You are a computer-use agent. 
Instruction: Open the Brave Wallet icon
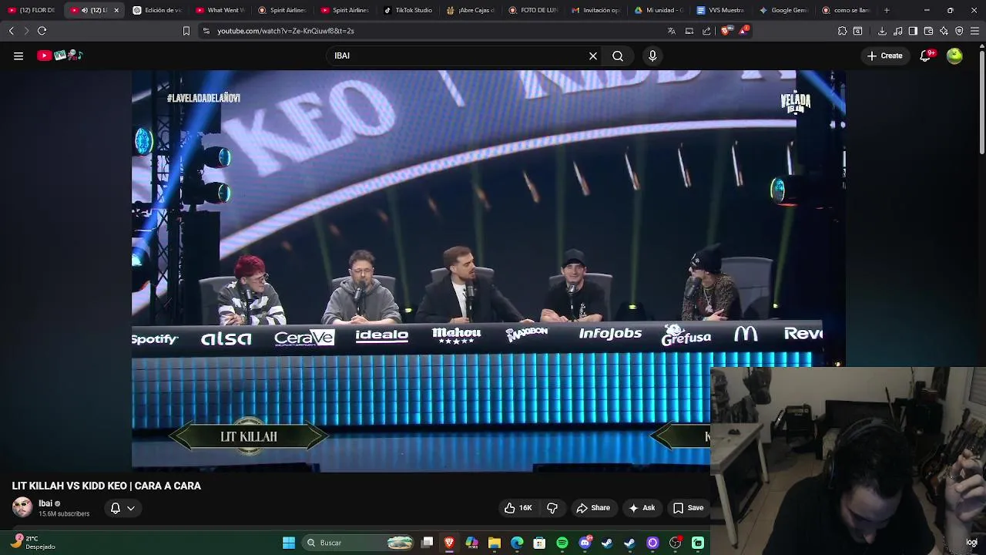[928, 31]
